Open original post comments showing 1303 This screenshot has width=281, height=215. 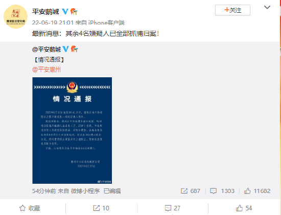click(222, 191)
